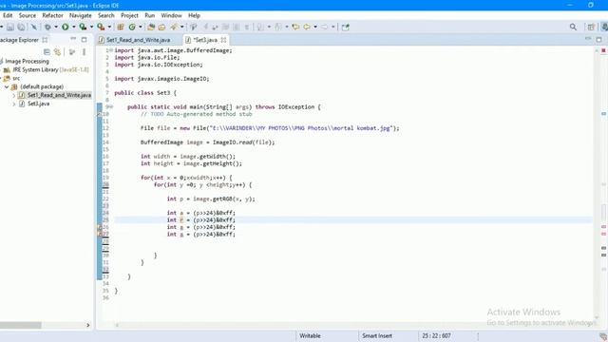Open the Coverage dropdown arrow
This screenshot has height=342, width=608.
click(91, 27)
